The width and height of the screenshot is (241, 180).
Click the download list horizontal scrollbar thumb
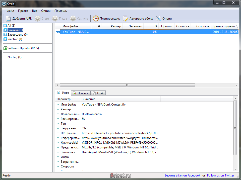click(127, 85)
